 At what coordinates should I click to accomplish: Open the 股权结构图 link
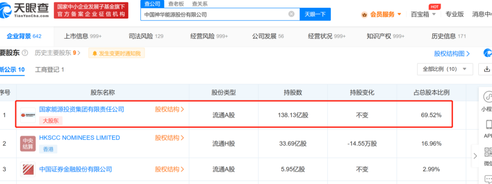tap(452, 54)
